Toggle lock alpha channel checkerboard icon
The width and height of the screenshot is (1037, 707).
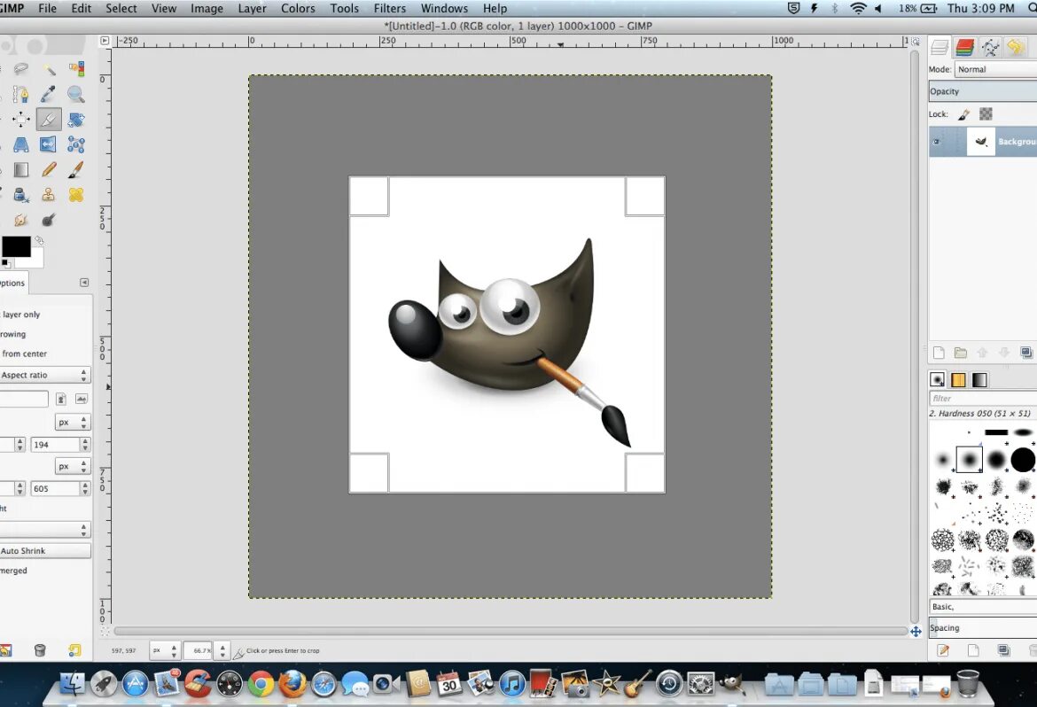point(986,114)
